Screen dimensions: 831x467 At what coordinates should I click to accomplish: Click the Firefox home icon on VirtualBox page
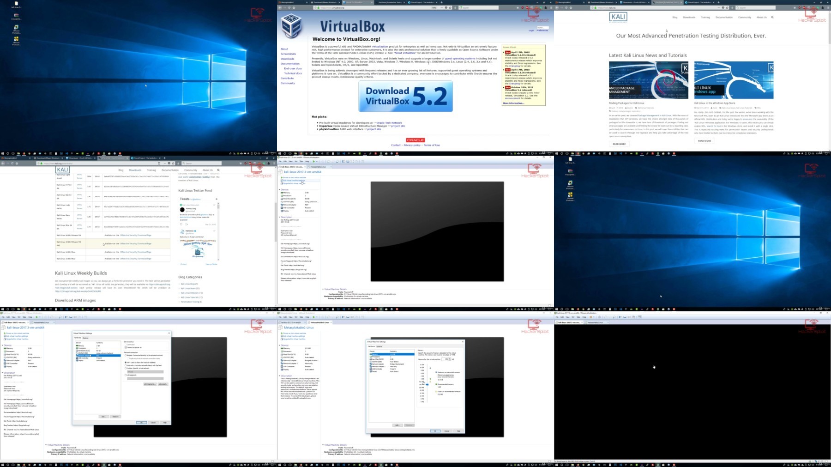[294, 7]
